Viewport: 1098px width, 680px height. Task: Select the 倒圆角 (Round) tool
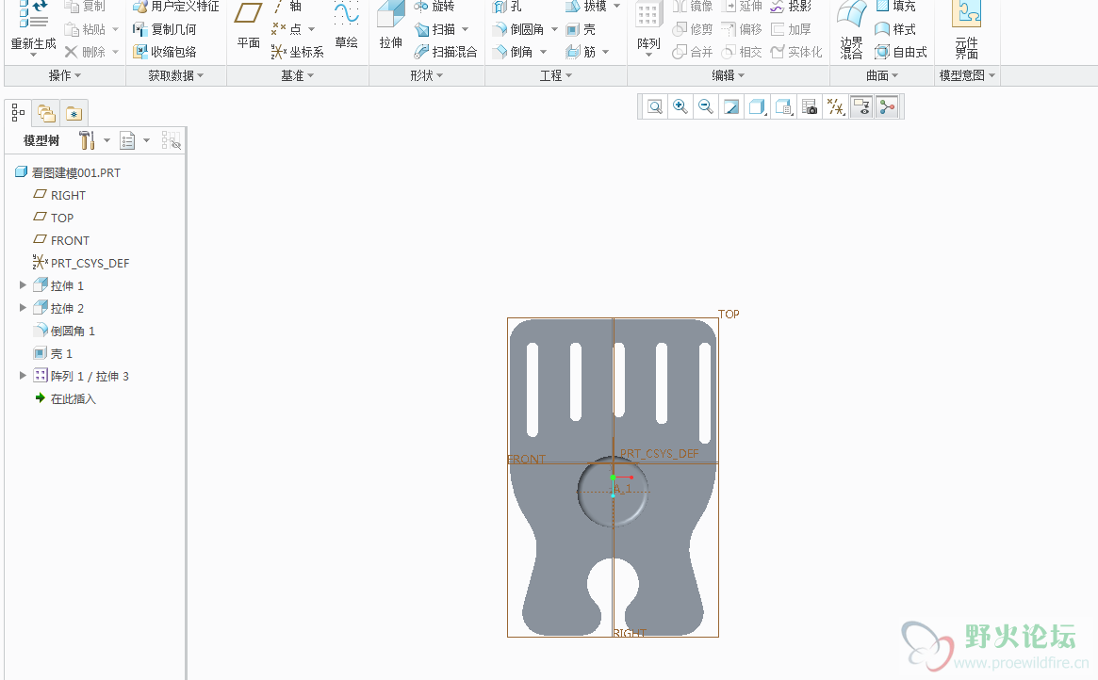(x=518, y=29)
